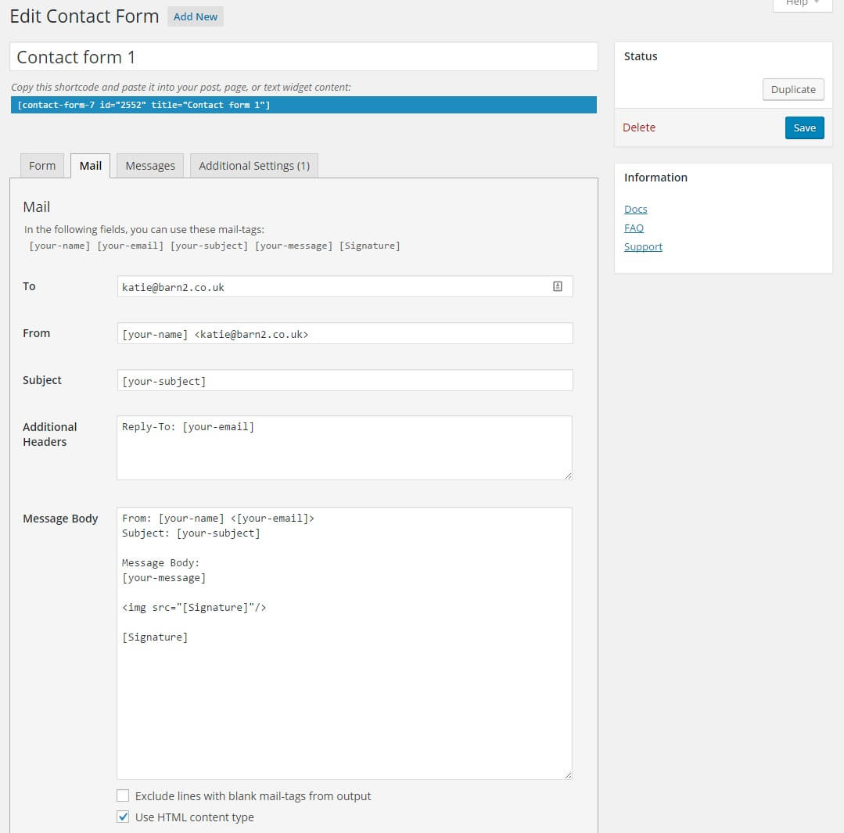The image size is (844, 833).
Task: Click the contact card icon in To field
Action: coord(558,287)
